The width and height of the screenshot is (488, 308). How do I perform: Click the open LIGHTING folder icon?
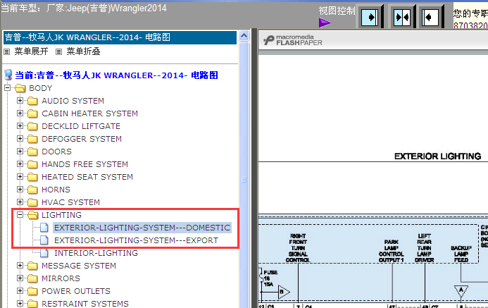pyautogui.click(x=32, y=215)
